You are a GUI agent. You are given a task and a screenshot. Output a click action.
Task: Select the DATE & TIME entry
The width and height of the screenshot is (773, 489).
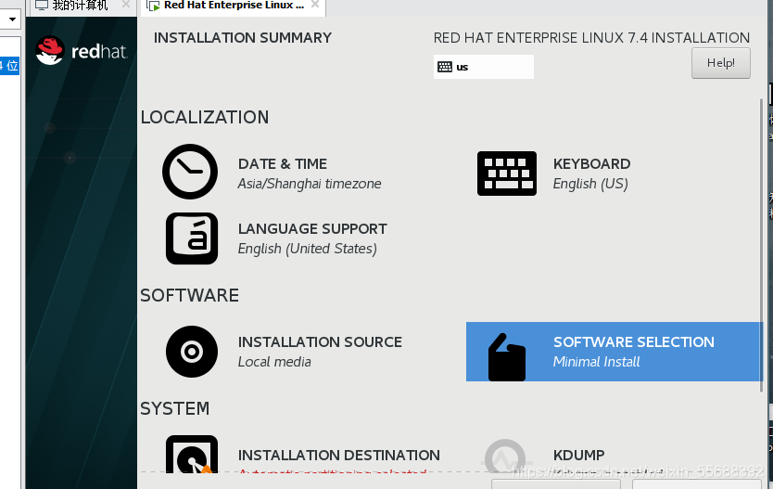(283, 164)
